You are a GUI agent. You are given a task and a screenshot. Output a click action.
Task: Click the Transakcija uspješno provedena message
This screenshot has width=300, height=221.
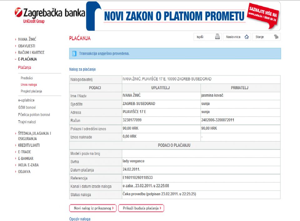tap(104, 54)
